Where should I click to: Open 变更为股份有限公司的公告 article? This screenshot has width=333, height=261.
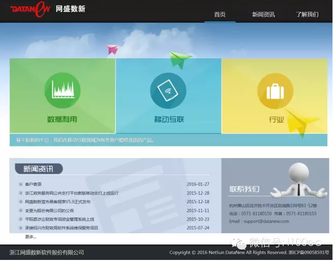(49, 211)
